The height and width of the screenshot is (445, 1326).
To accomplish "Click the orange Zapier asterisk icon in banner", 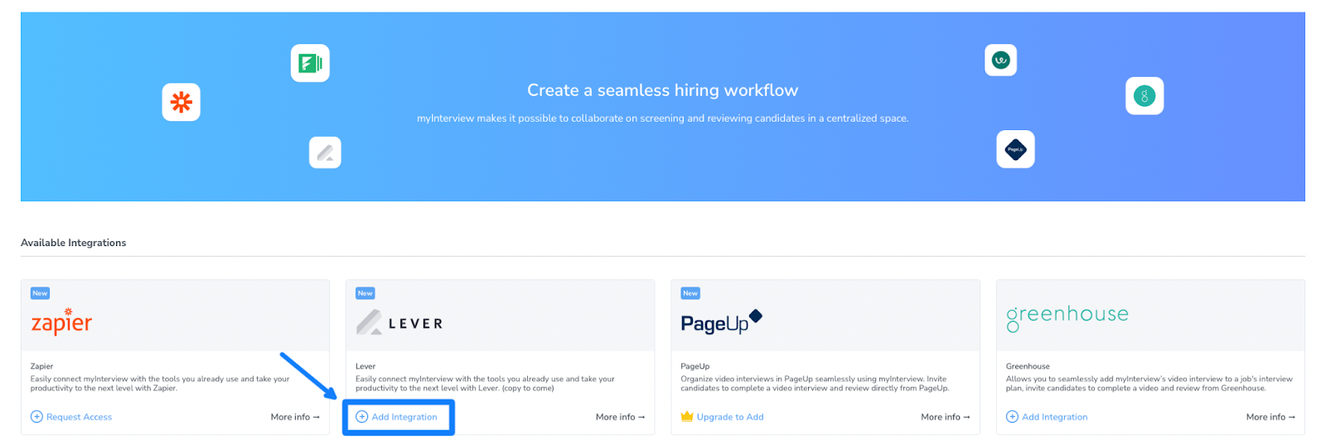I will (x=181, y=102).
